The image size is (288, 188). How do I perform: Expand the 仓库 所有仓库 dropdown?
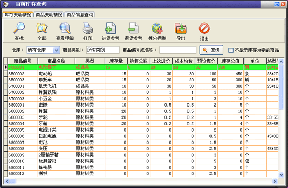(x=56, y=50)
